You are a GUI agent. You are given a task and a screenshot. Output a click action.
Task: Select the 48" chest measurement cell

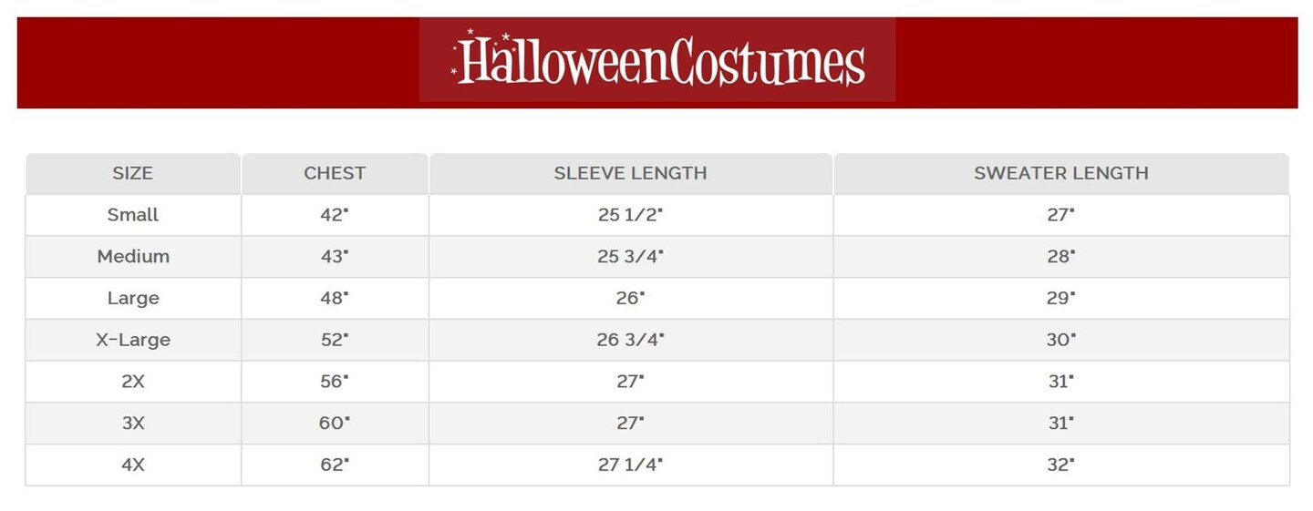[x=335, y=299]
